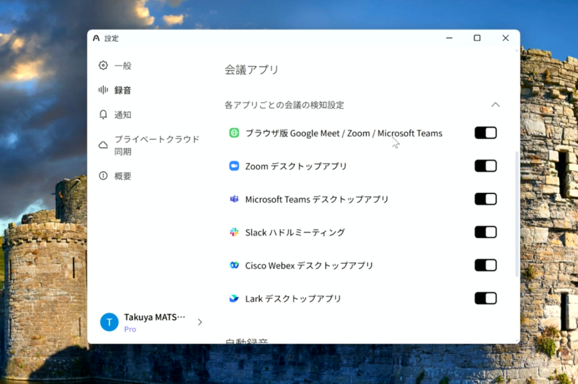Click the 通知 bell icon

103,115
